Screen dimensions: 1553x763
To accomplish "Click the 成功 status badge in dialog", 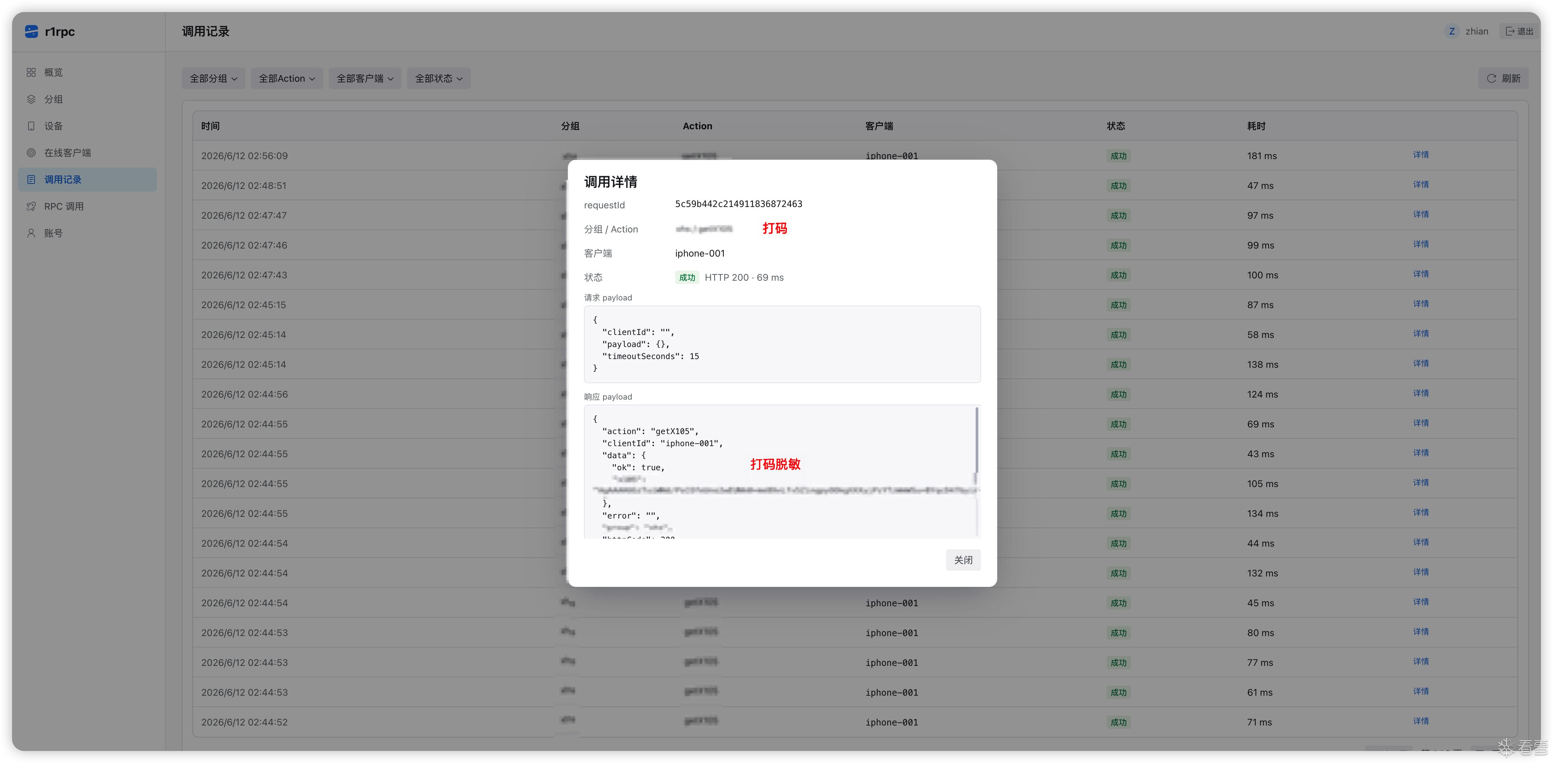I will [687, 278].
